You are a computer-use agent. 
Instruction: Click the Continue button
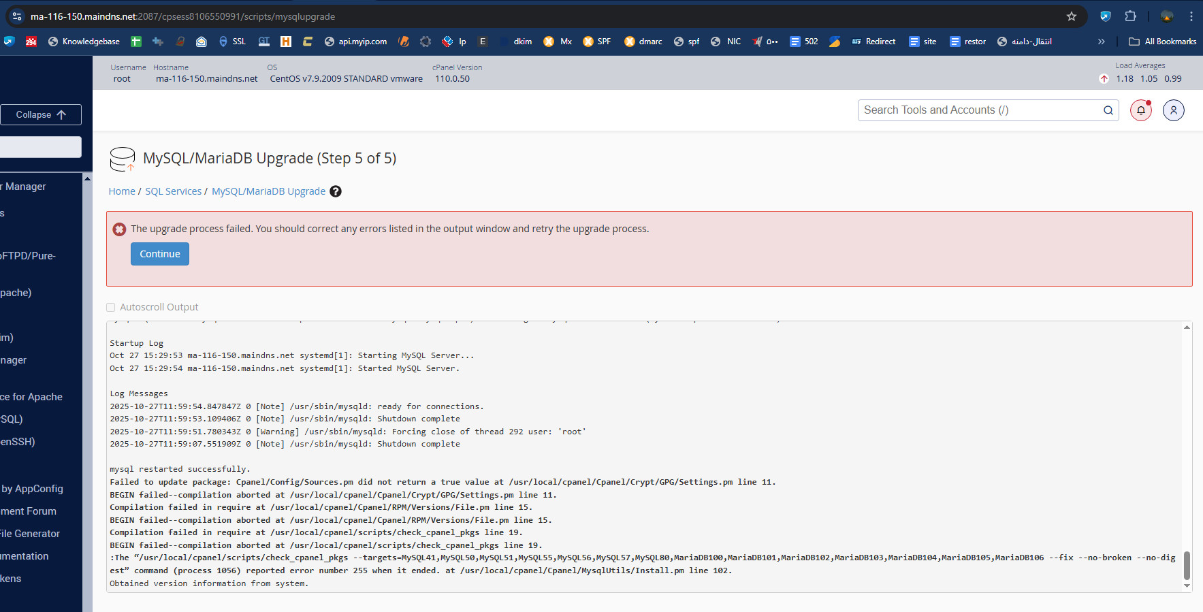160,254
